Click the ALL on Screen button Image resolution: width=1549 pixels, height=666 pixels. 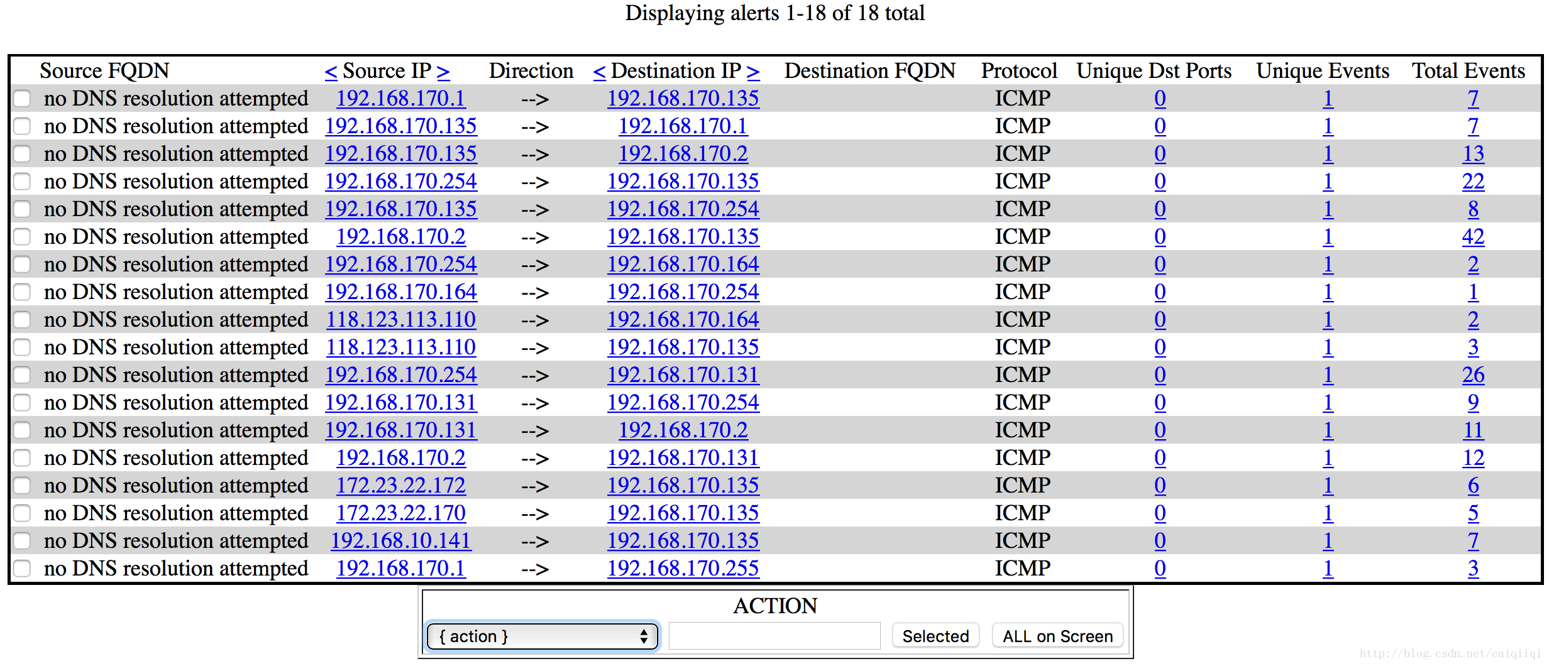tap(1057, 636)
